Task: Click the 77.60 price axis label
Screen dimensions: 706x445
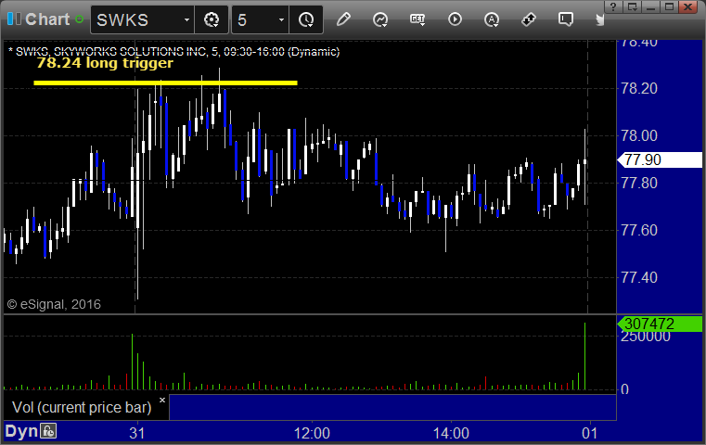Action: click(x=639, y=230)
